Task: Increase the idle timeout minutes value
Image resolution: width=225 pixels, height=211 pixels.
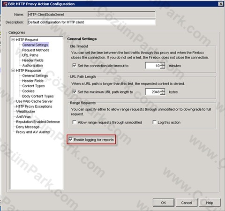Action: click(163, 64)
